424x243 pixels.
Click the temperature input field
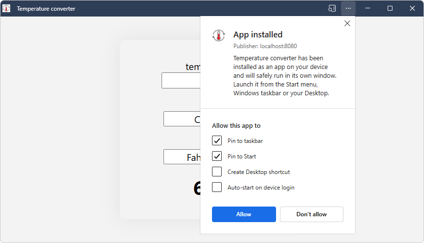click(181, 81)
